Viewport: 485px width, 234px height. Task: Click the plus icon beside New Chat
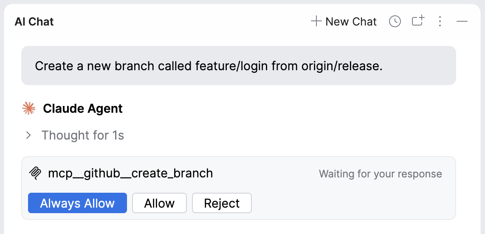click(x=316, y=21)
